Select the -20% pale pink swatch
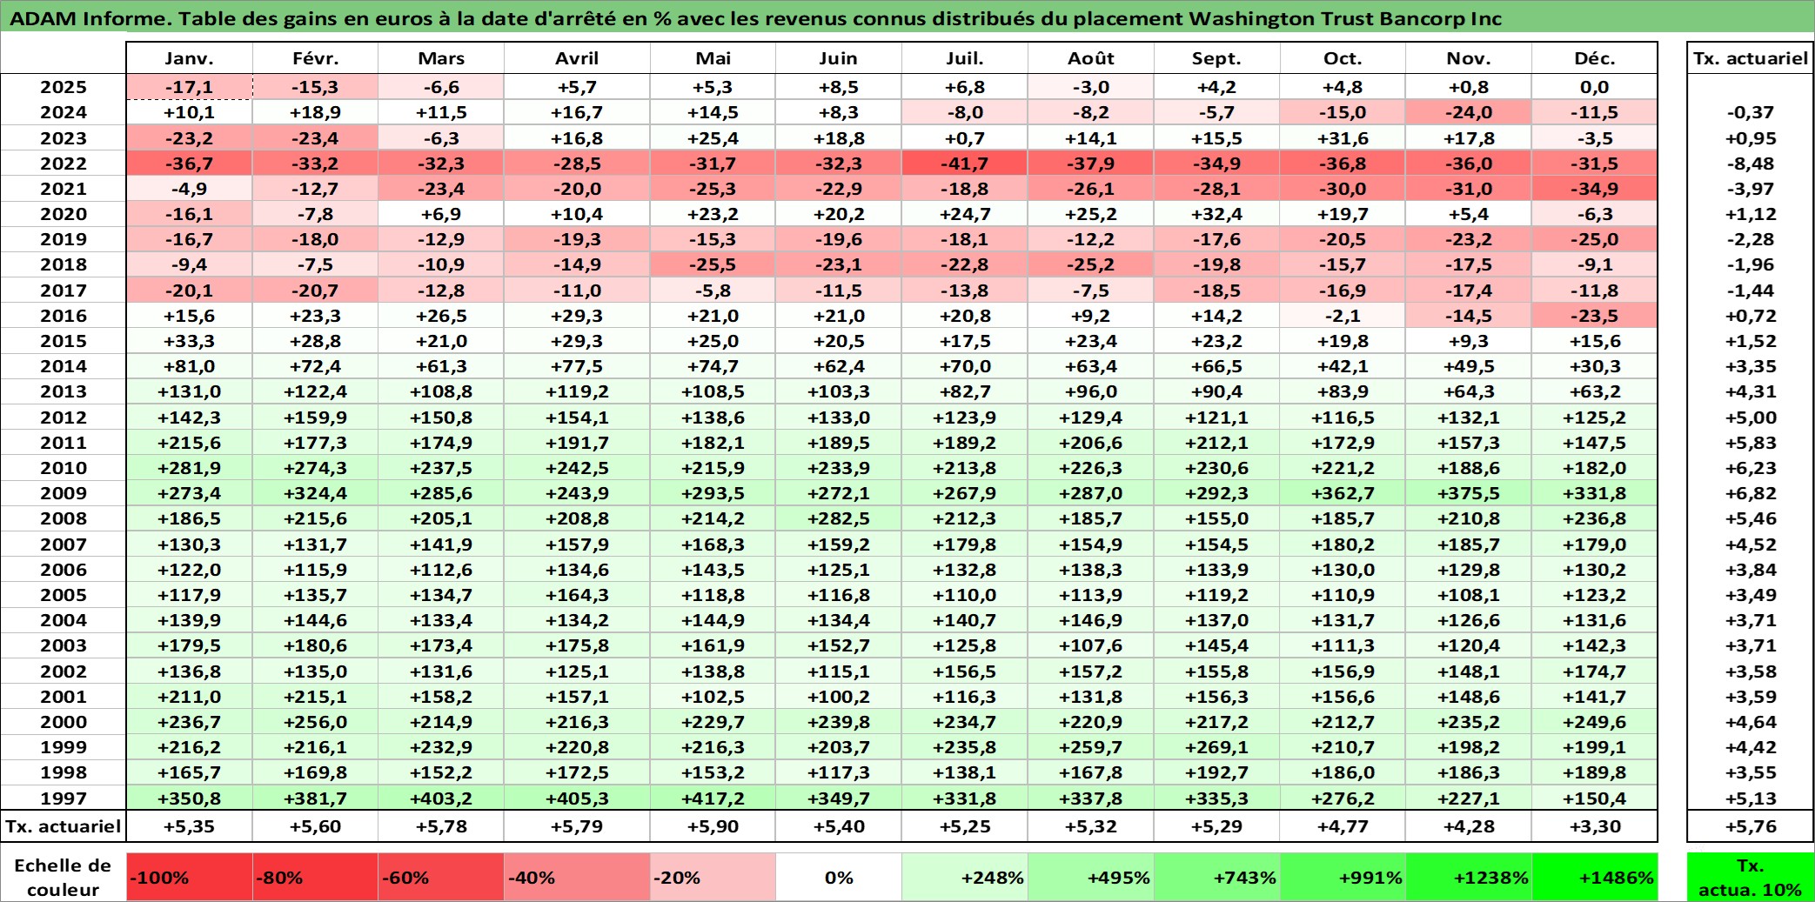The image size is (1815, 902). [713, 877]
